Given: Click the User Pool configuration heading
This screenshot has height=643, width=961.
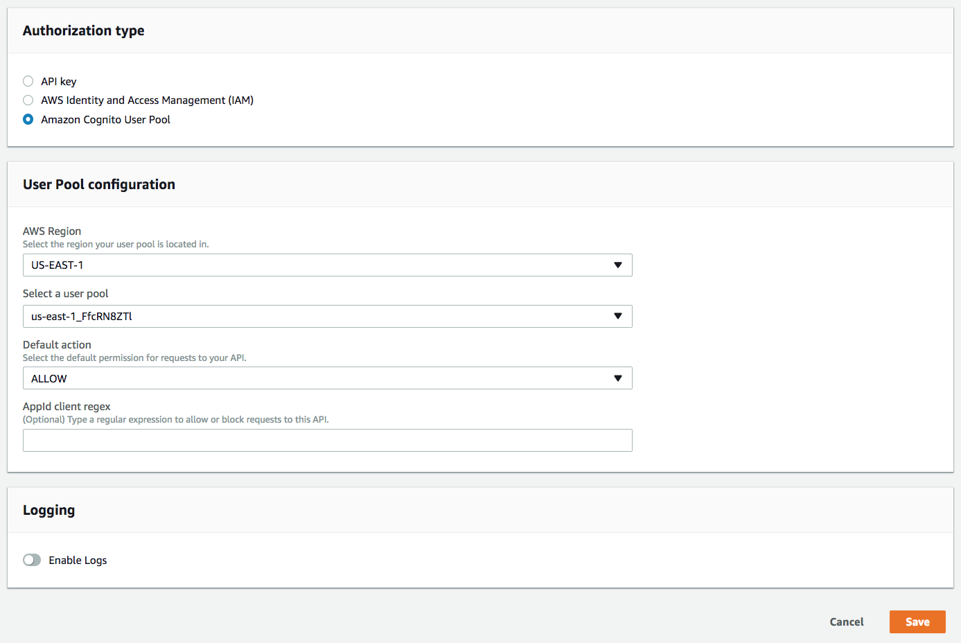Looking at the screenshot, I should (x=99, y=184).
